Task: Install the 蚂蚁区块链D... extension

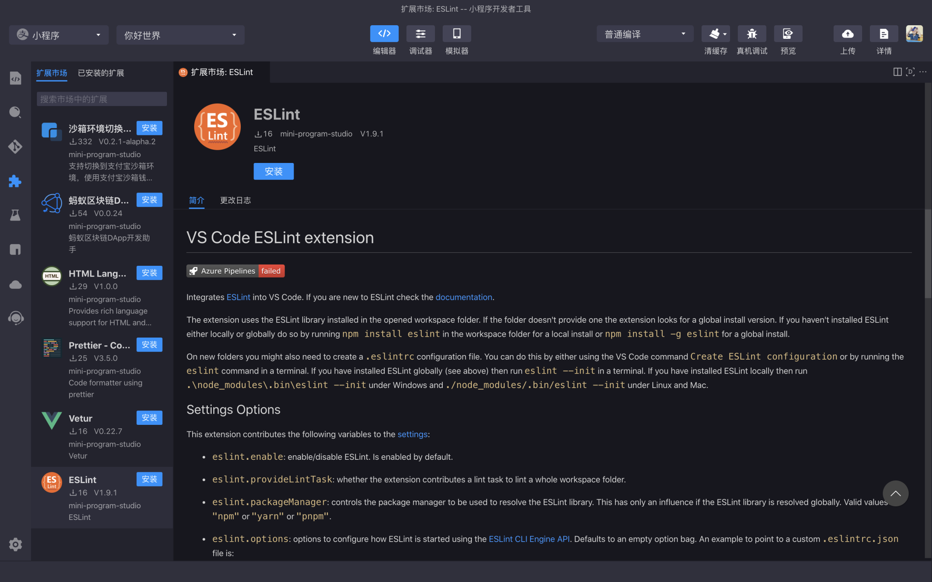Action: click(150, 200)
